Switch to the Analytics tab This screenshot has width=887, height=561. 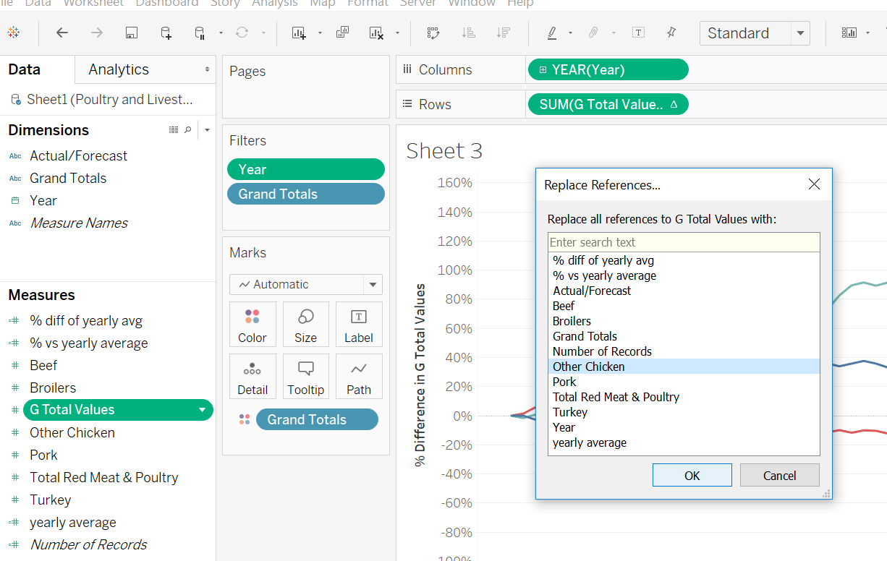[x=119, y=69]
